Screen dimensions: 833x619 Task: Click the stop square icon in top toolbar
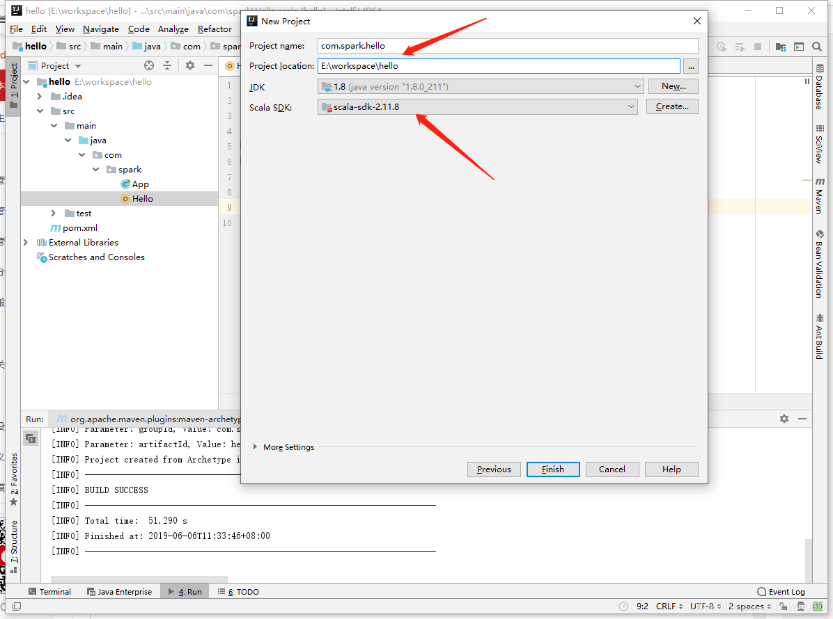pos(758,47)
